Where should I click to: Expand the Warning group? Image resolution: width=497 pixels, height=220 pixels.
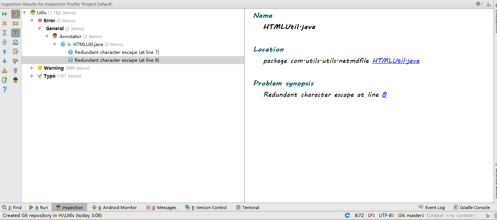[x=32, y=68]
